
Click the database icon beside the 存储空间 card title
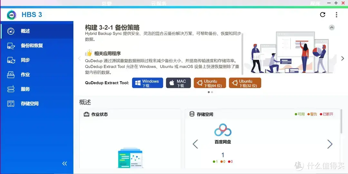(192, 114)
